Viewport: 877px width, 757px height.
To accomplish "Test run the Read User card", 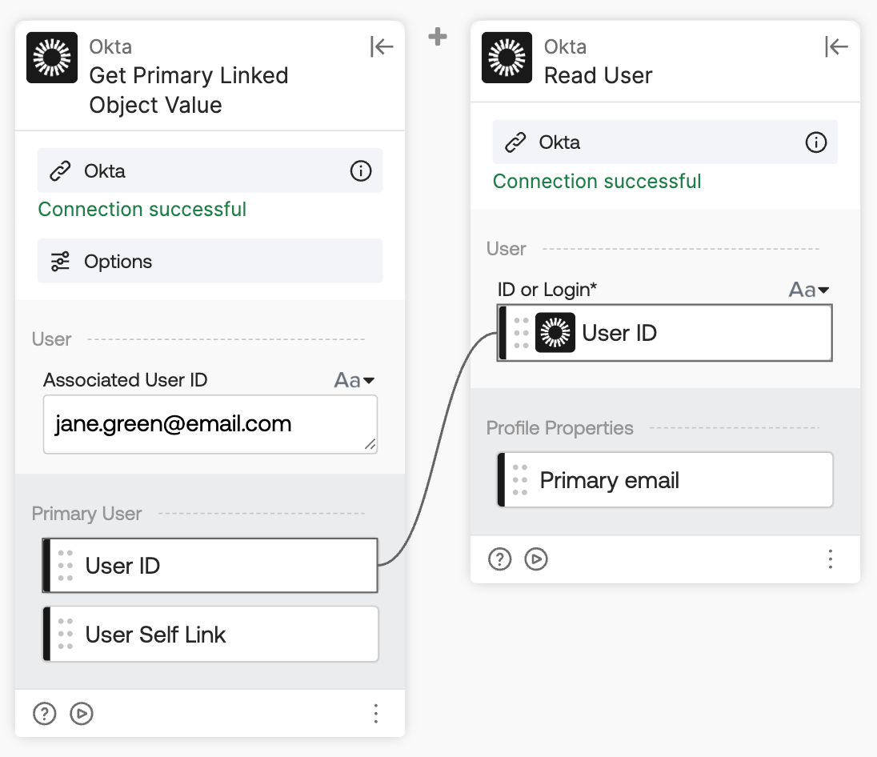I will 536,559.
